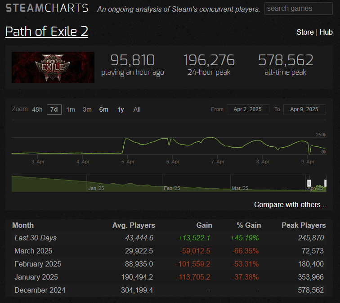Open the Path of Exile 2 title link
The image size is (340, 303).
[x=47, y=32]
